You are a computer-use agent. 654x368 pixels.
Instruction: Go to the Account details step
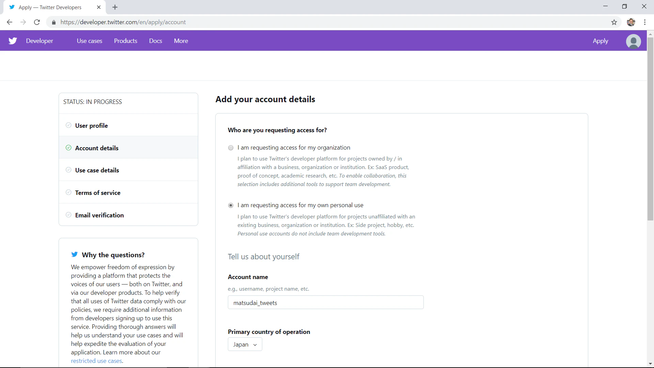tap(128, 148)
